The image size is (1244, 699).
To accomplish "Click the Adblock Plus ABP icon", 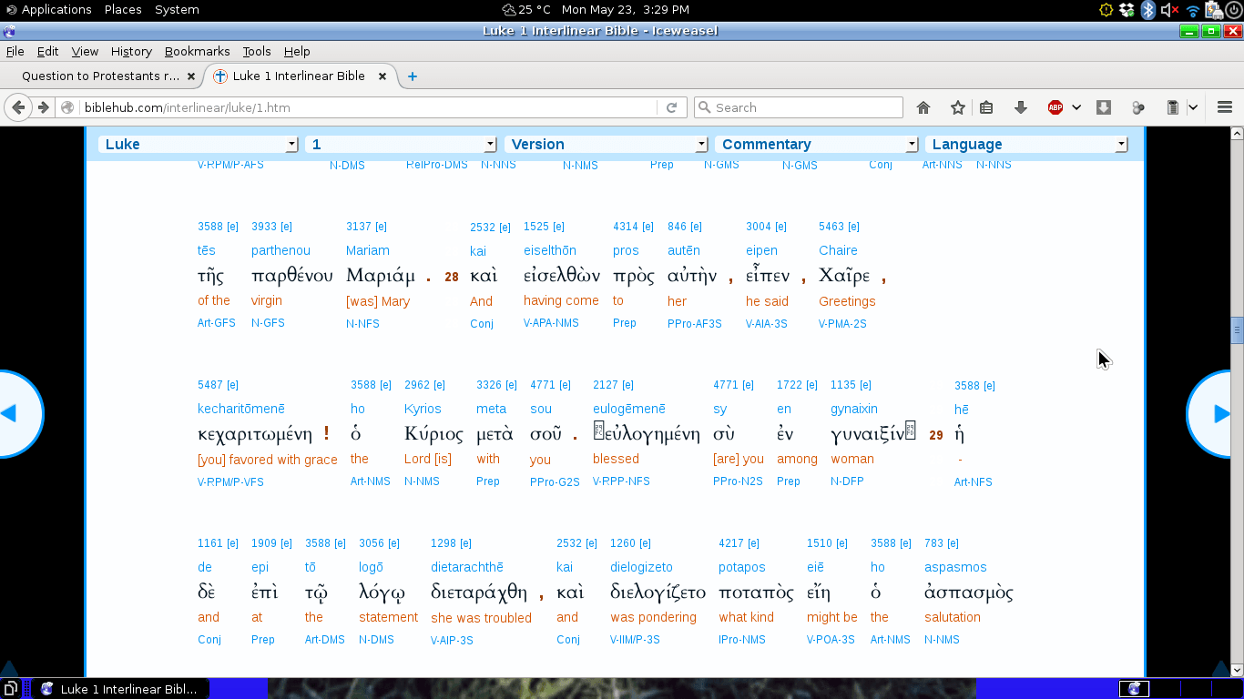I will coord(1055,107).
